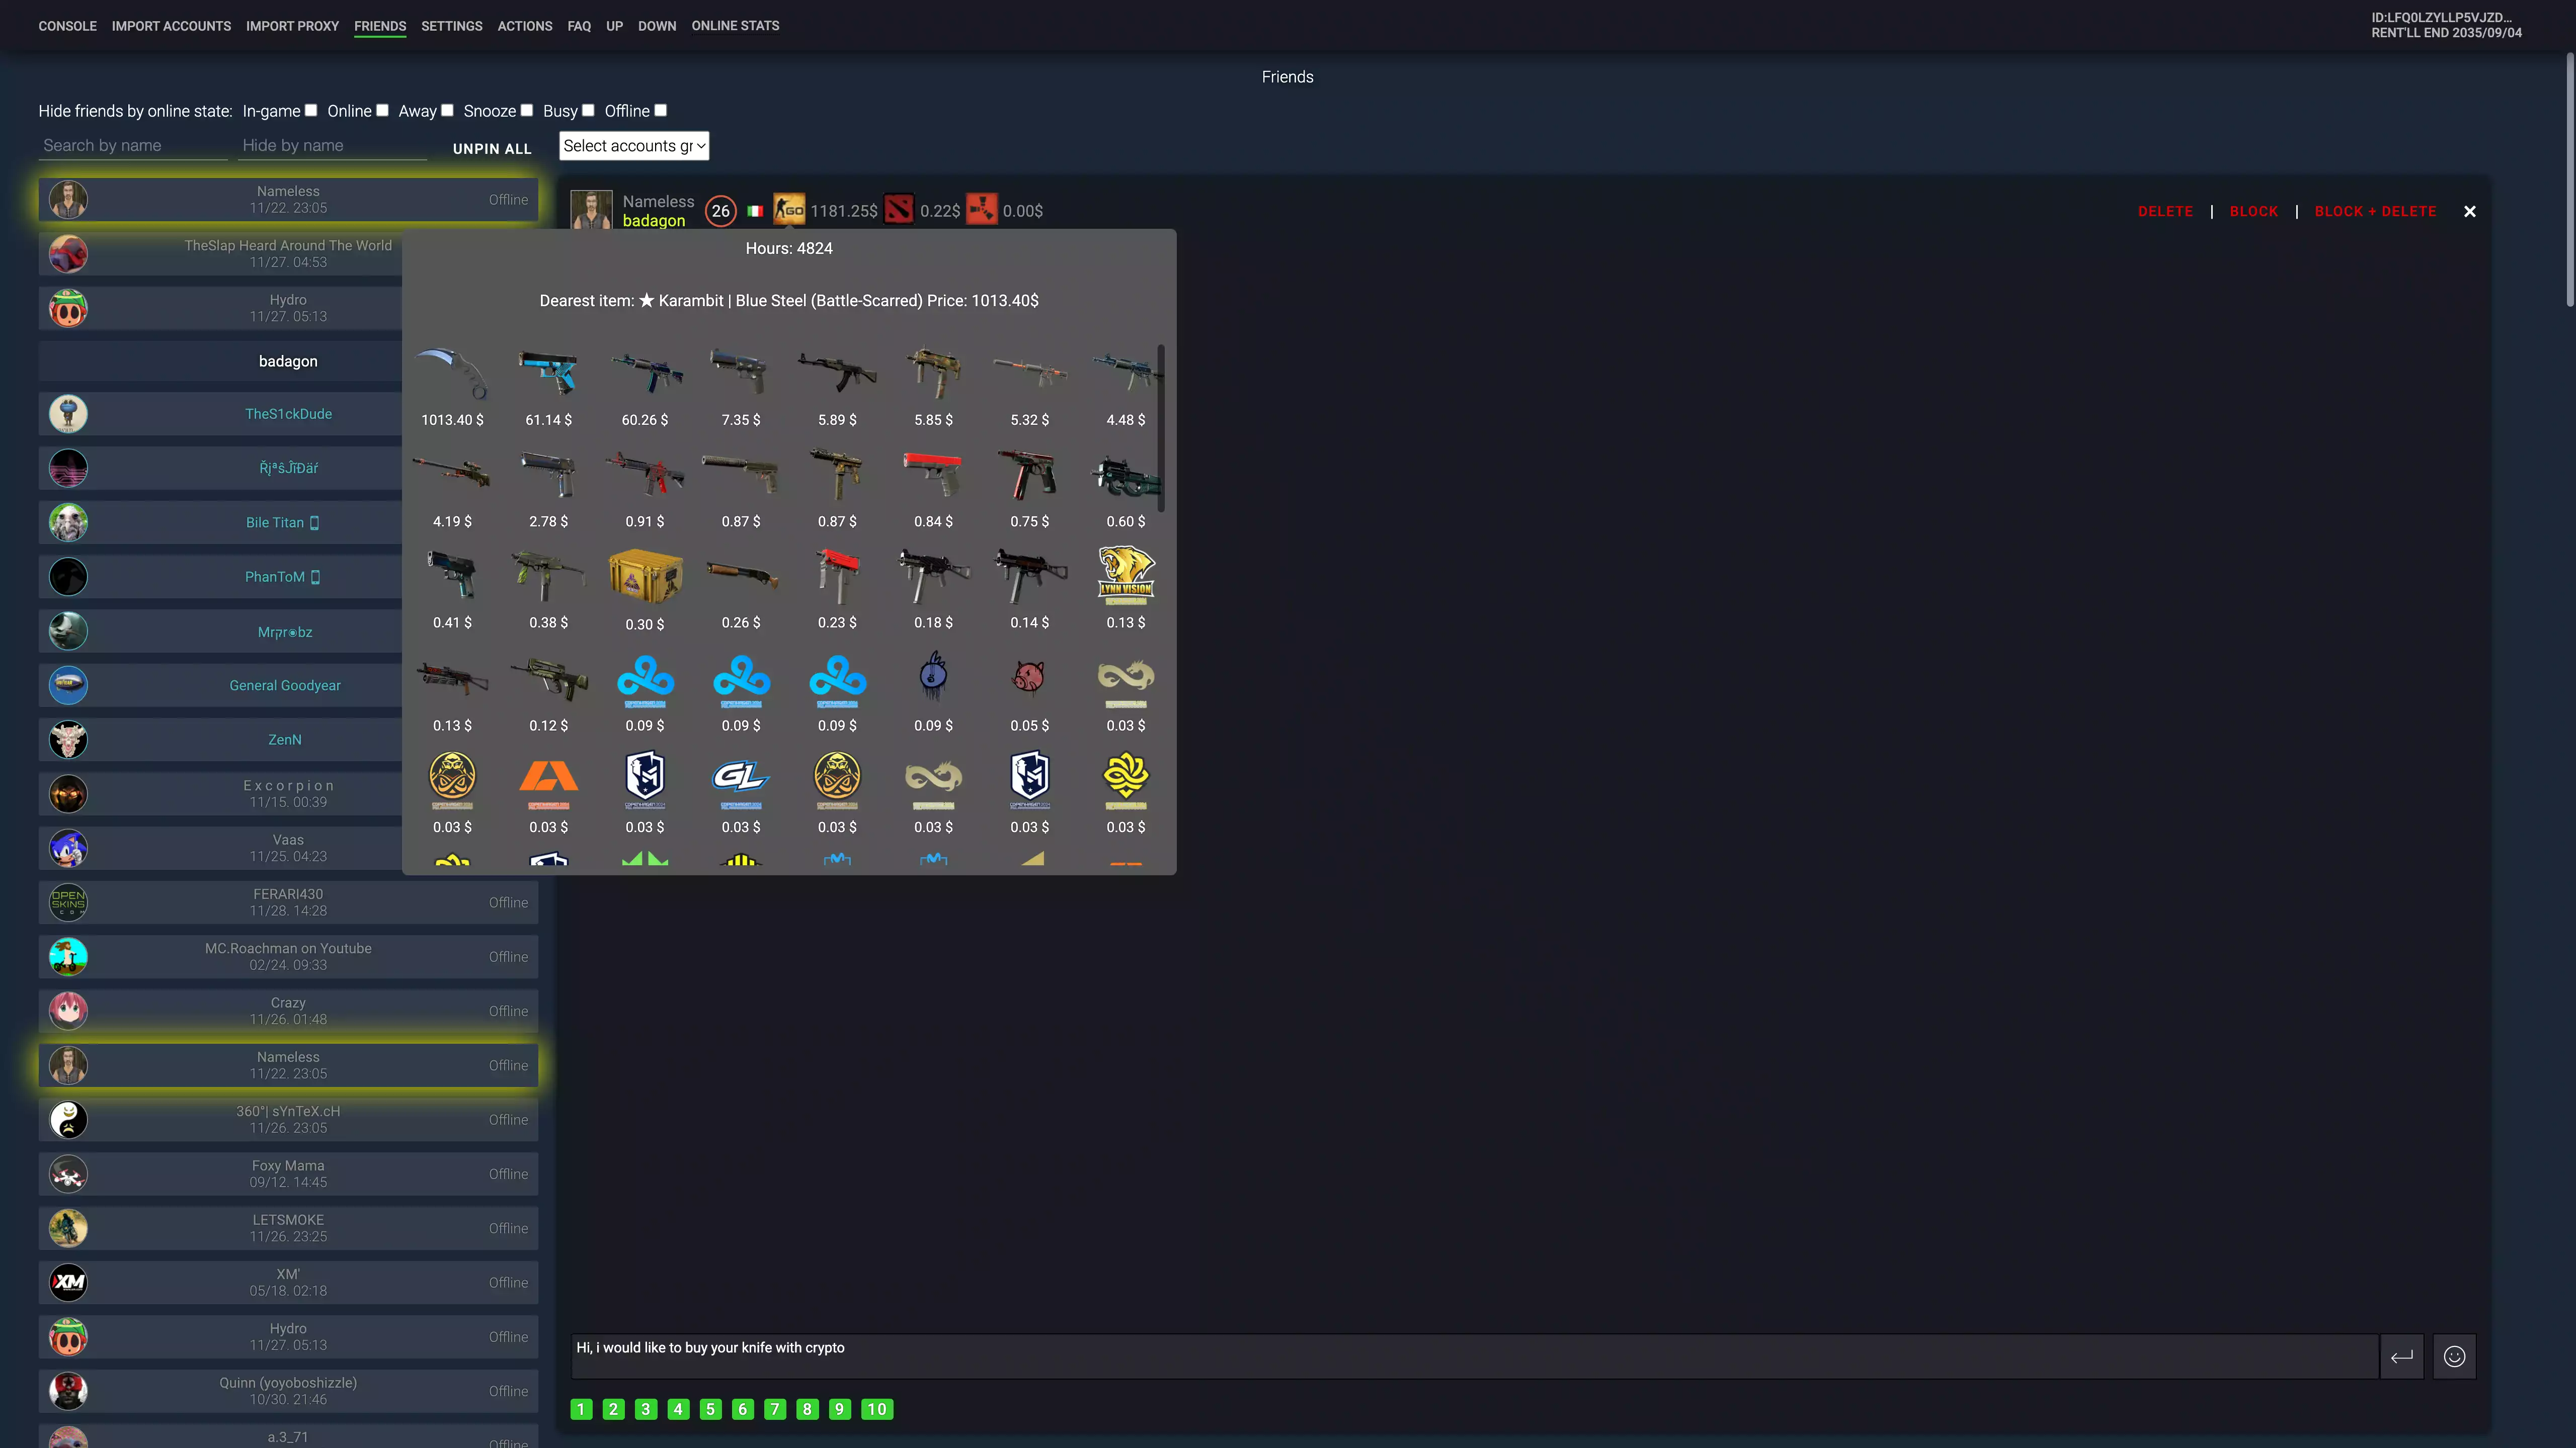Click the Rust game icon beside 0.00$
The width and height of the screenshot is (2576, 1448).
[982, 210]
